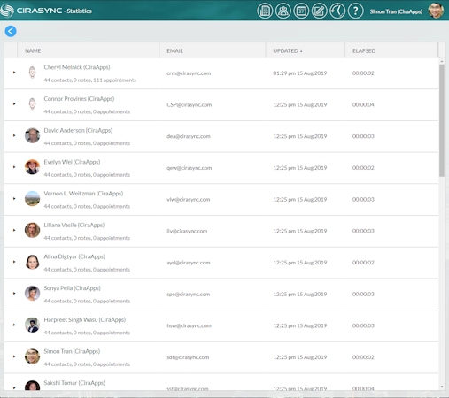
Task: Click email spe@cirasync.com
Action: pyautogui.click(x=189, y=294)
